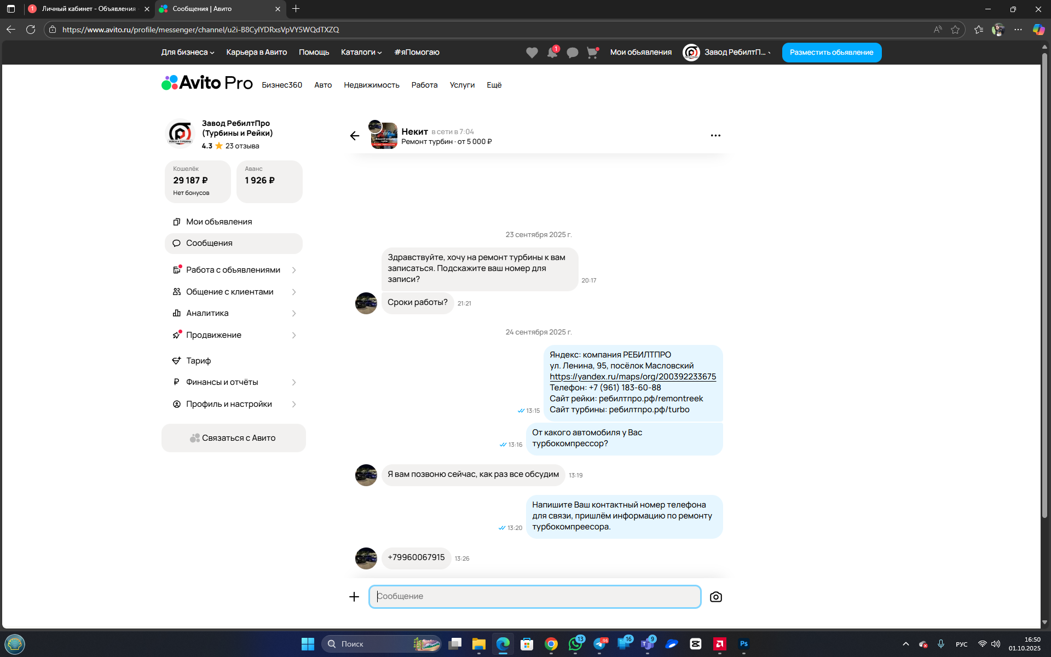Open Telegram from taskbar

[x=600, y=644]
